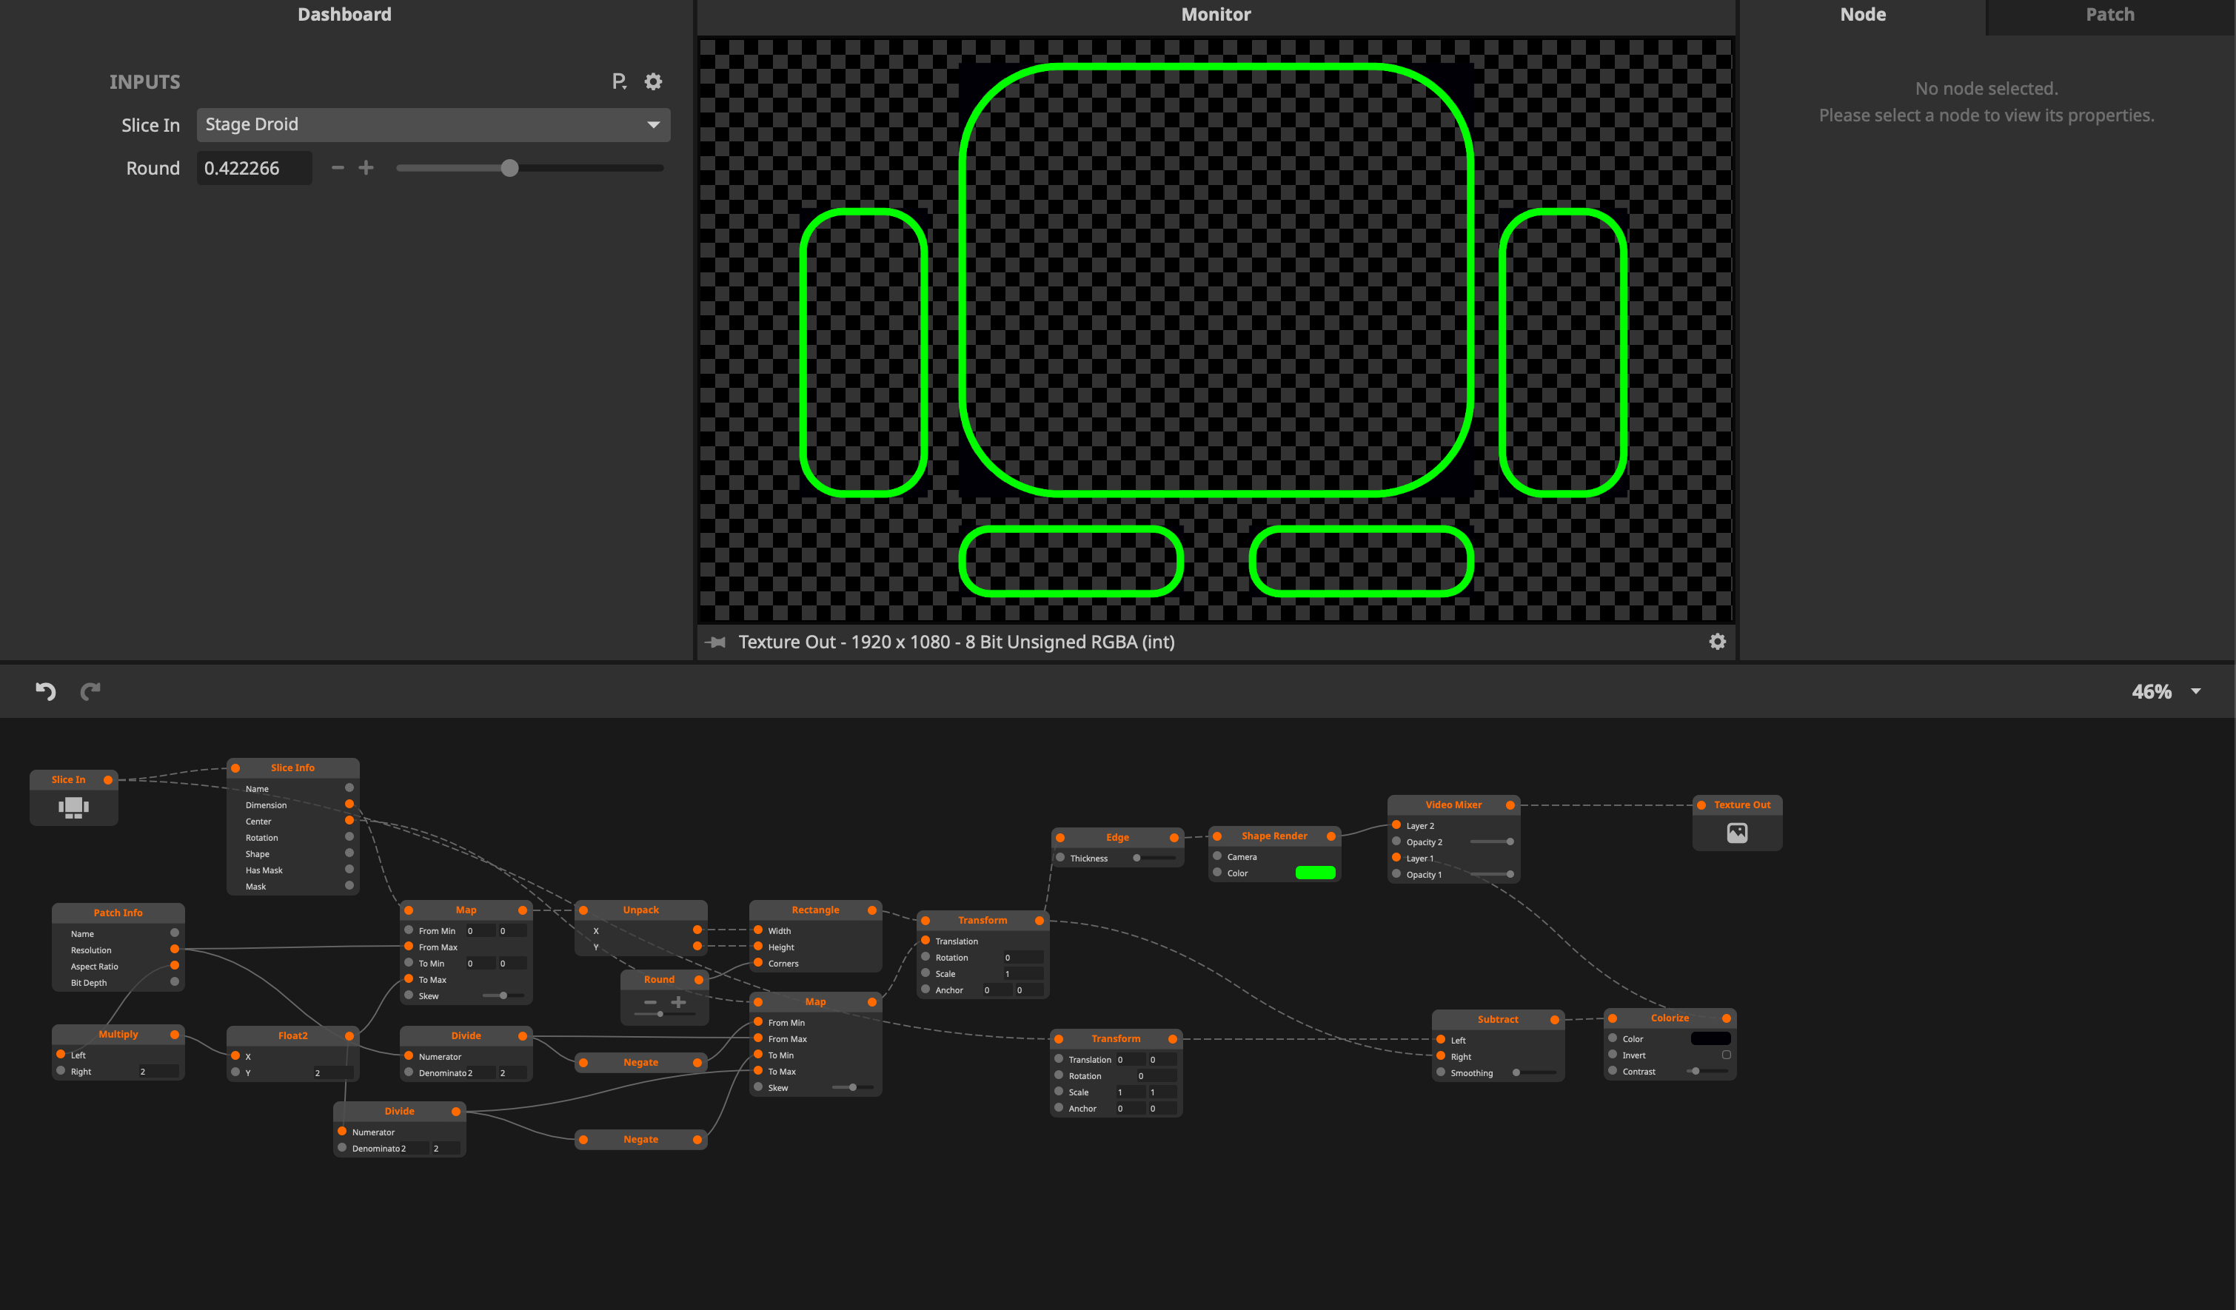The height and width of the screenshot is (1310, 2236).
Task: Click the presets P icon
Action: tap(618, 81)
